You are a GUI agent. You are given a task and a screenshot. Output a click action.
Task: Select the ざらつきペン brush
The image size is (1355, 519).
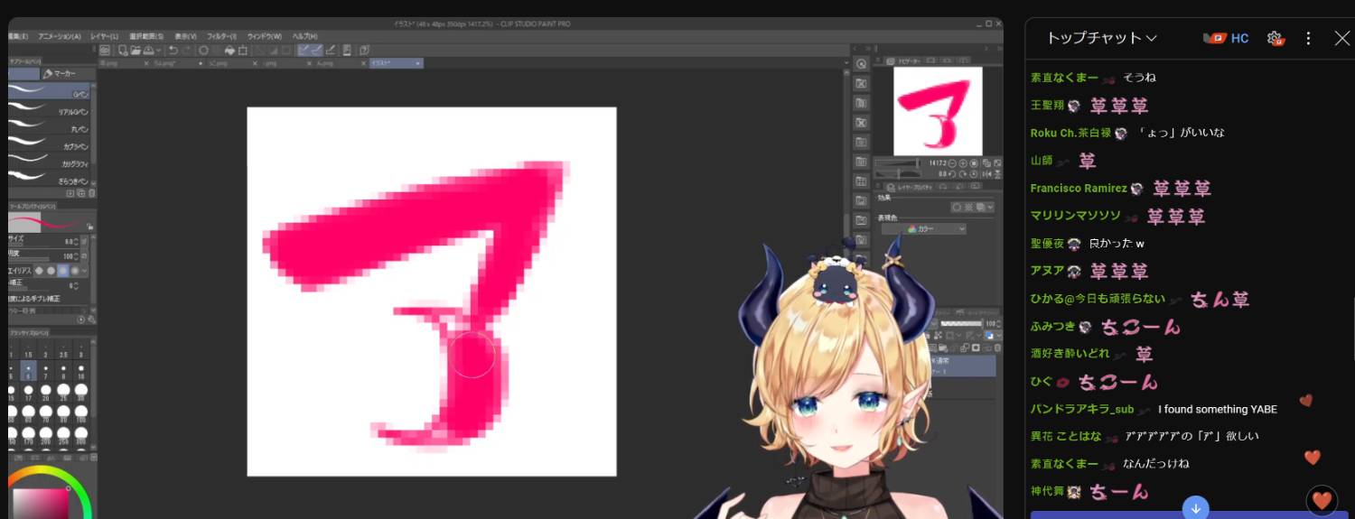[50, 180]
